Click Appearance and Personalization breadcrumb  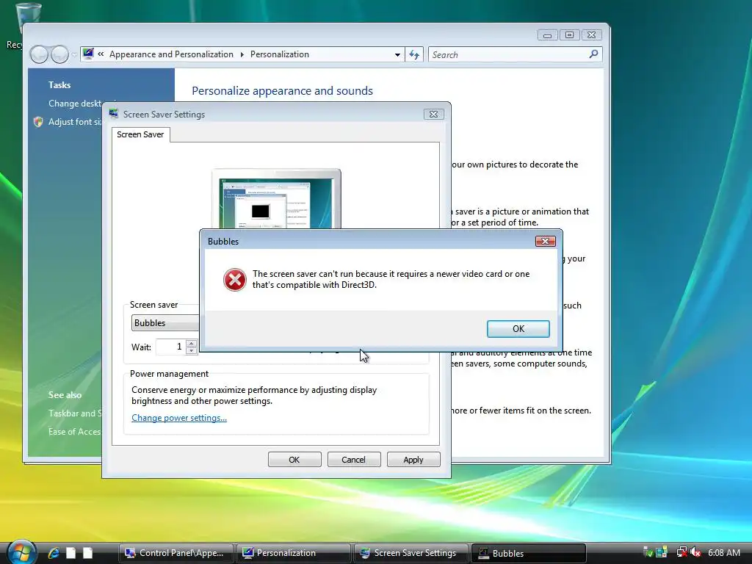[171, 54]
